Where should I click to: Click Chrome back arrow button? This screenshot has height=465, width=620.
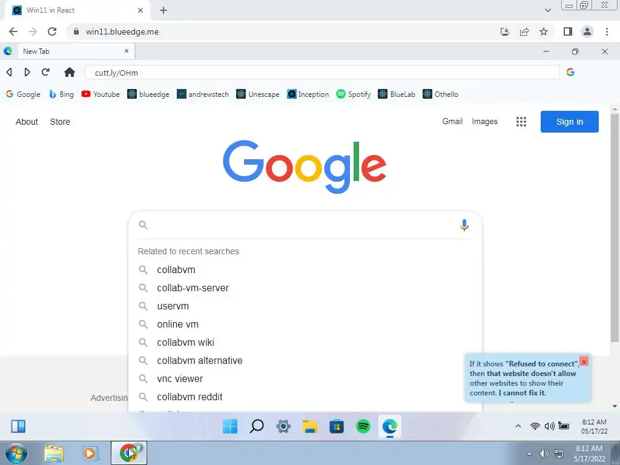point(13,31)
